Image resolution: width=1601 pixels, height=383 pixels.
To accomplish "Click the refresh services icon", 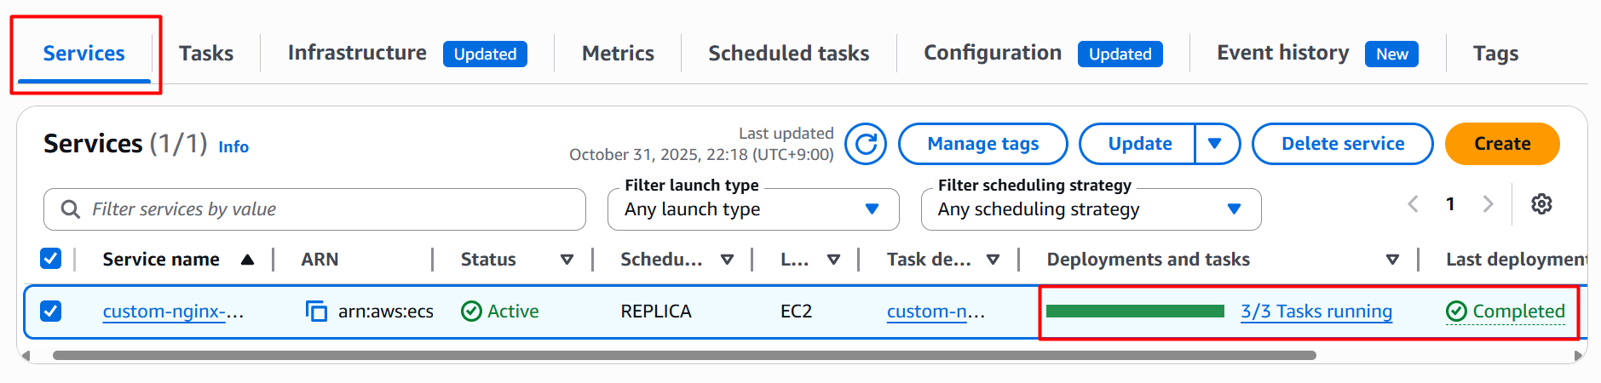I will 866,144.
